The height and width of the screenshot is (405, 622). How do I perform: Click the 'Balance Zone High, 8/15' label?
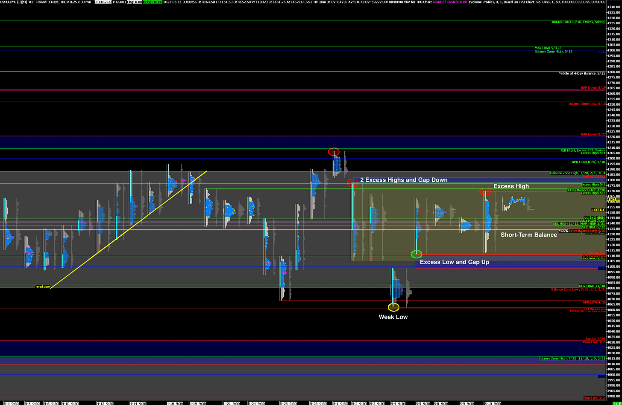[x=553, y=52]
